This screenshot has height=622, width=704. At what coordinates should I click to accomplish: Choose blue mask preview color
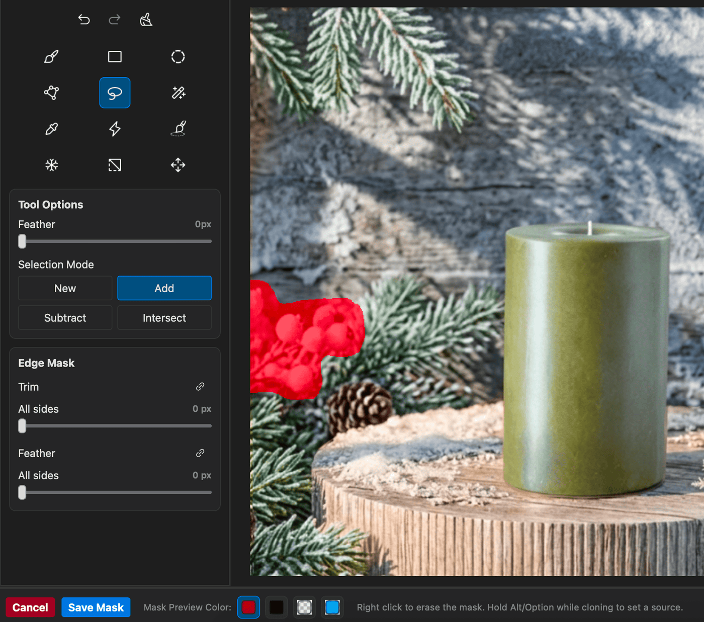pos(332,607)
